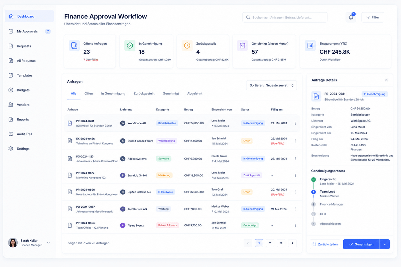This screenshot has width=401, height=267.
Task: Click the Budgets icon in sidebar
Action: pyautogui.click(x=11, y=90)
